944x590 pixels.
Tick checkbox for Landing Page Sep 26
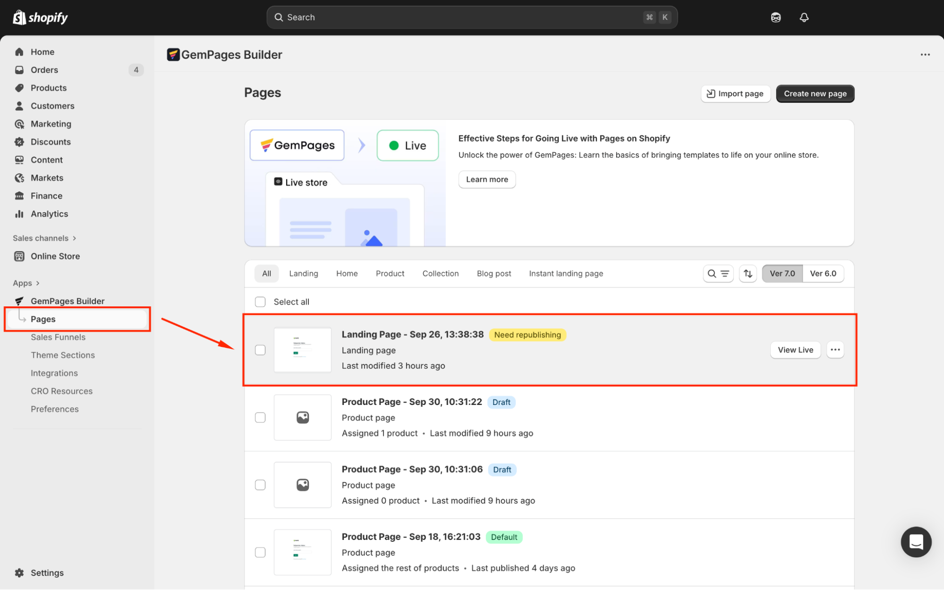click(x=260, y=350)
